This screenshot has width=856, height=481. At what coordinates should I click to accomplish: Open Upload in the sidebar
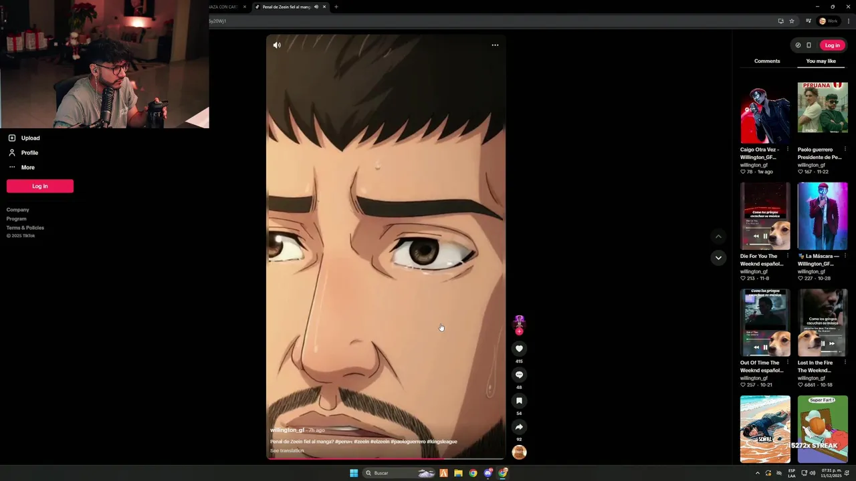pos(24,138)
